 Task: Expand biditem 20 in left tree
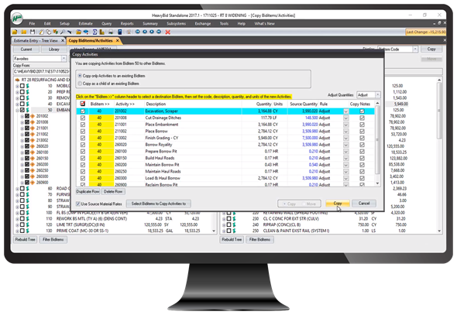click(x=18, y=92)
